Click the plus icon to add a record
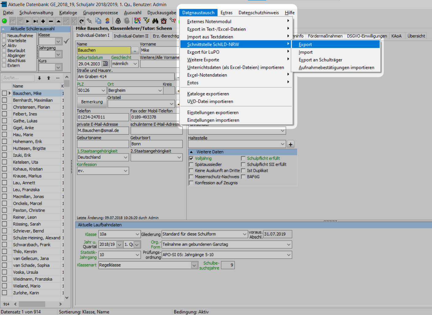Viewport: 432px width, 315px height. pyautogui.click(x=43, y=21)
